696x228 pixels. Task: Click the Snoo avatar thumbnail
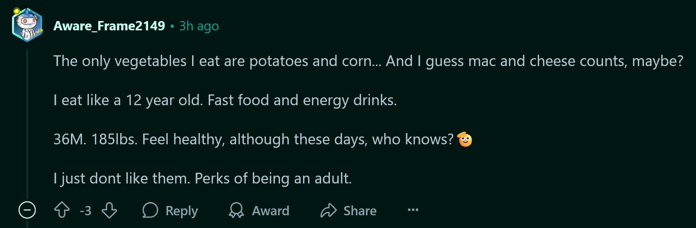[x=27, y=25]
